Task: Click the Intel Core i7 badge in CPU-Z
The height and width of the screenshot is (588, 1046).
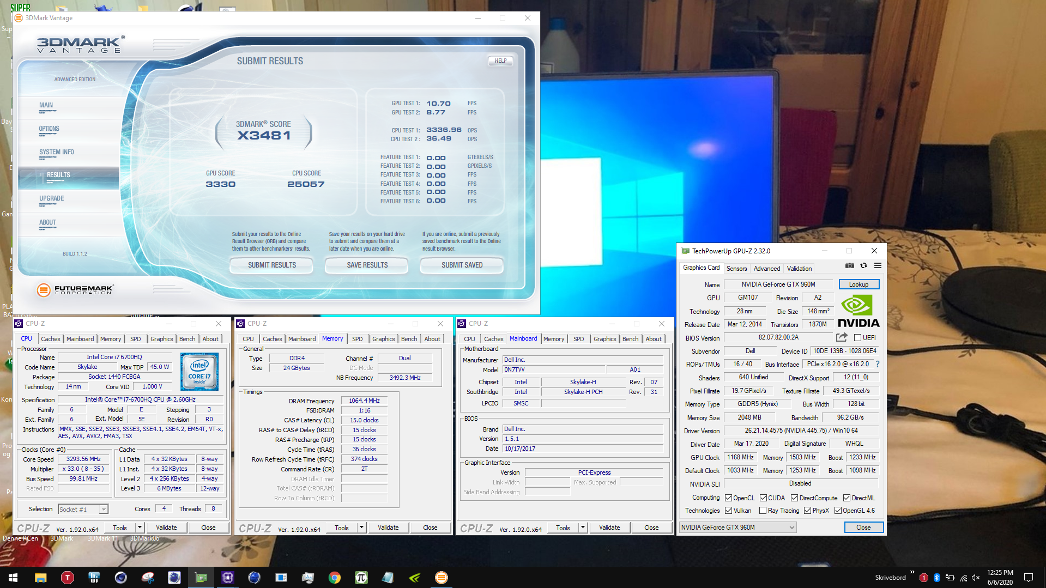Action: [x=199, y=371]
